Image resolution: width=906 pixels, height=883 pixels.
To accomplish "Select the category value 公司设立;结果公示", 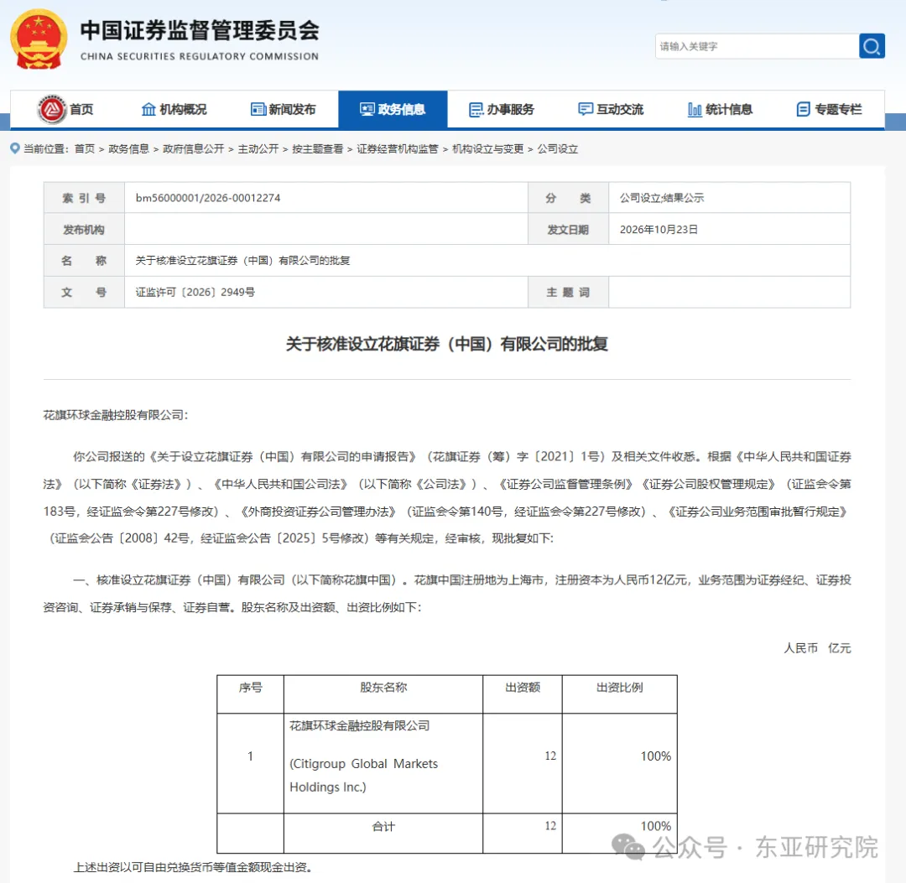I will pyautogui.click(x=662, y=198).
